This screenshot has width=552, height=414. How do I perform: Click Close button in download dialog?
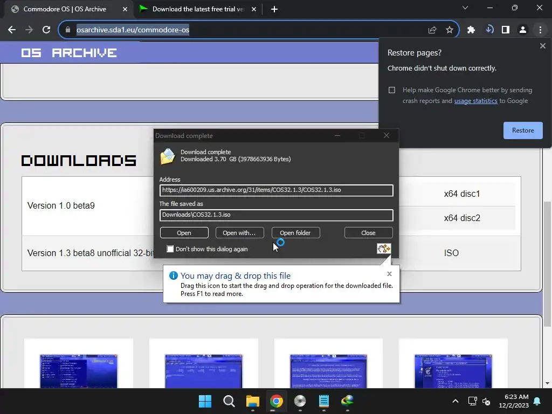pos(368,233)
